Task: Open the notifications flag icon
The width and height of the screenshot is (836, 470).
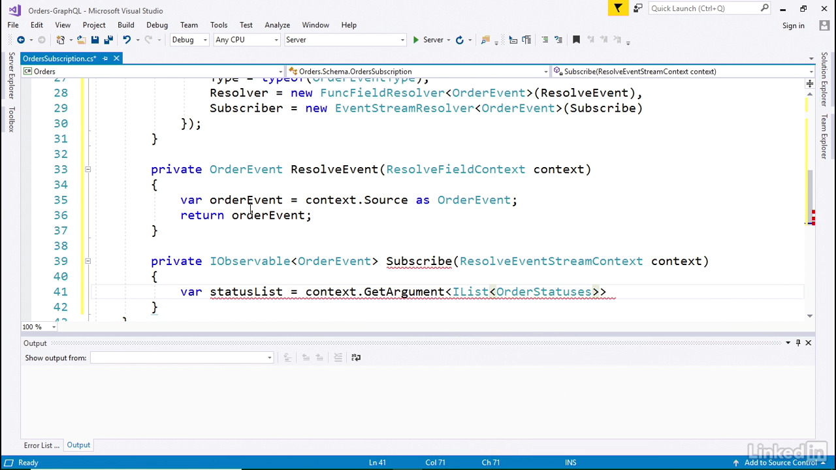Action: point(618,8)
